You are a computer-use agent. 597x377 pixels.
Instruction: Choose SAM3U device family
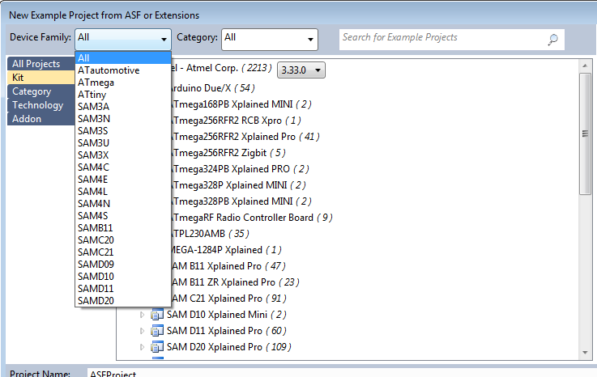[123, 143]
